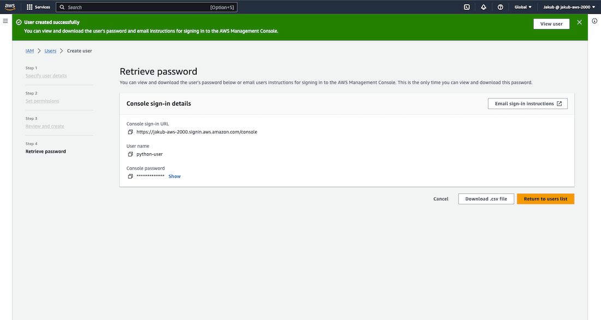Copy the console password
601x320 pixels.
click(x=131, y=177)
